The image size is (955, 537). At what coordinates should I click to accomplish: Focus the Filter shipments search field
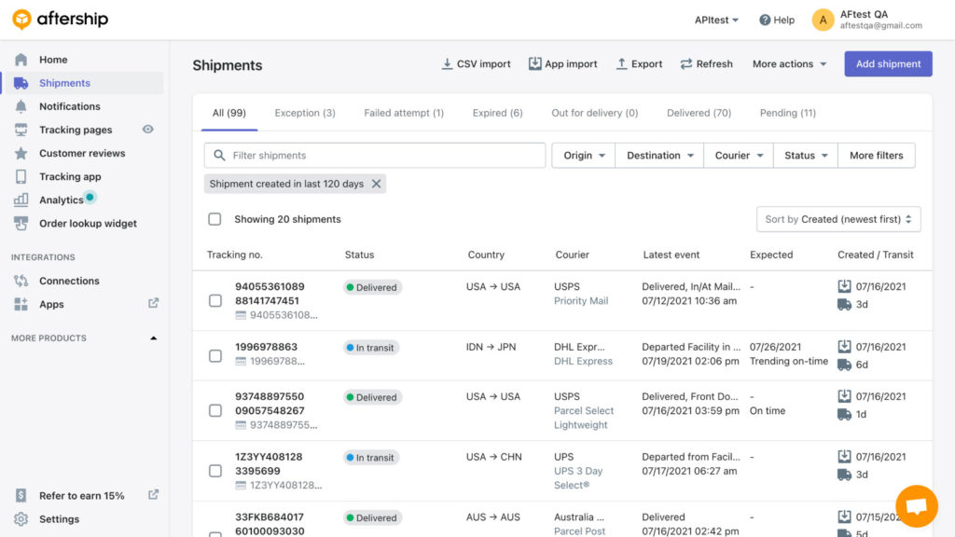375,156
